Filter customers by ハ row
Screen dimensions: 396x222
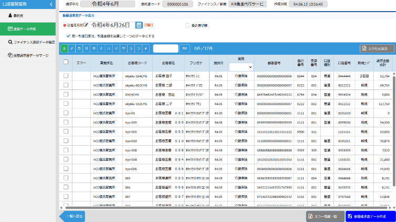pyautogui.click(x=109, y=48)
